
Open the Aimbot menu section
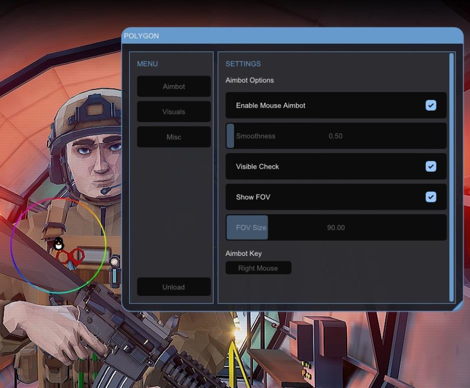[x=173, y=87]
